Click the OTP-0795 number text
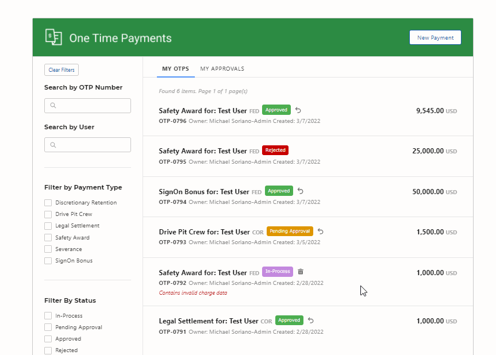 pyautogui.click(x=172, y=161)
